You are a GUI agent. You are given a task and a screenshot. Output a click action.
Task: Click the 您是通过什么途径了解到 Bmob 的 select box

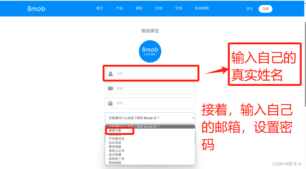point(150,118)
